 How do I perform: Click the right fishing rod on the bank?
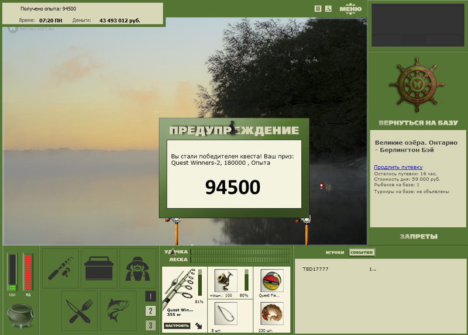pos(306,230)
